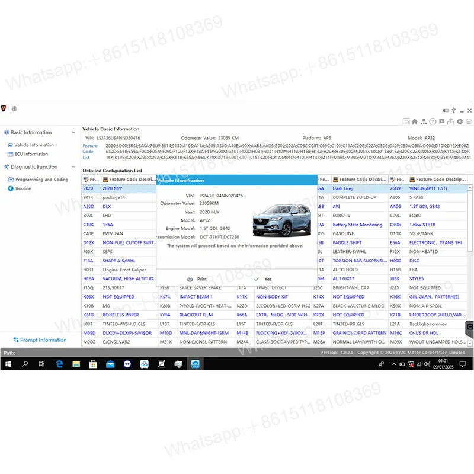
Task: Click the USB connection status icon
Action: [453, 111]
